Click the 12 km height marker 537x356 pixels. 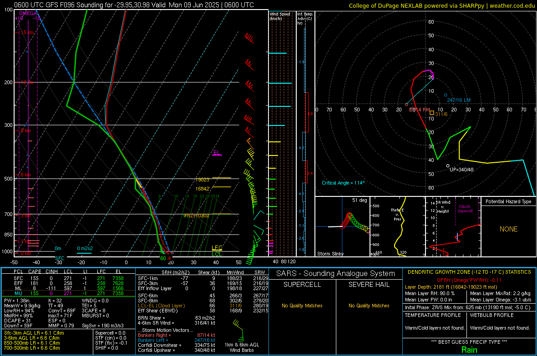click(27, 82)
